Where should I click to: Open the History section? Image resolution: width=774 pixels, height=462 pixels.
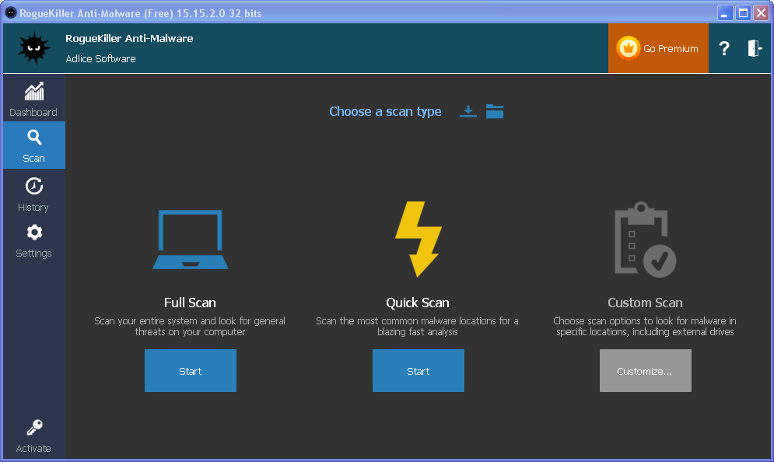pyautogui.click(x=33, y=194)
